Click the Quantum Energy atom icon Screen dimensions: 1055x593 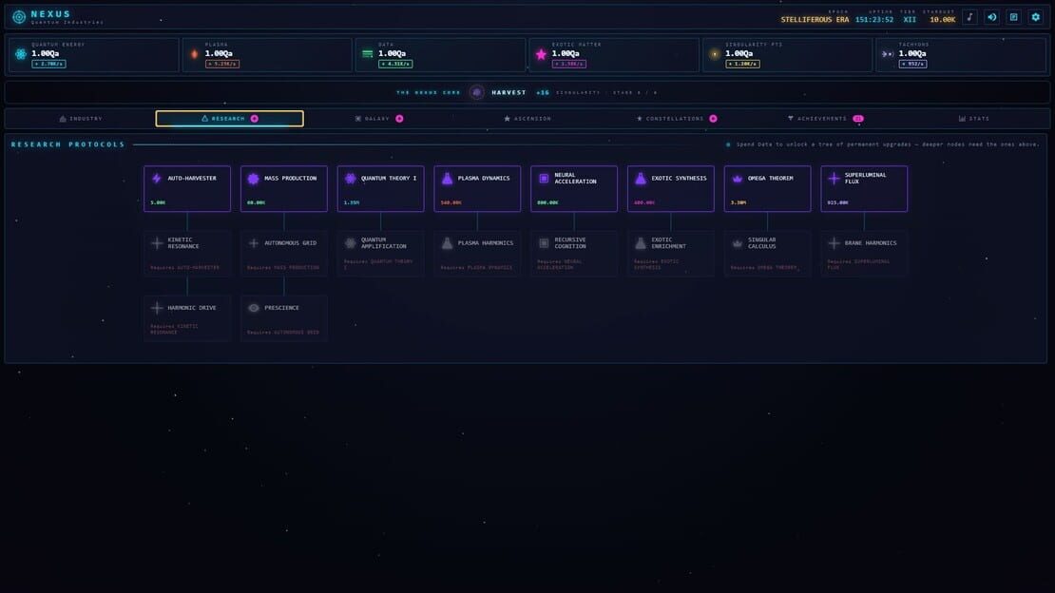tap(21, 54)
